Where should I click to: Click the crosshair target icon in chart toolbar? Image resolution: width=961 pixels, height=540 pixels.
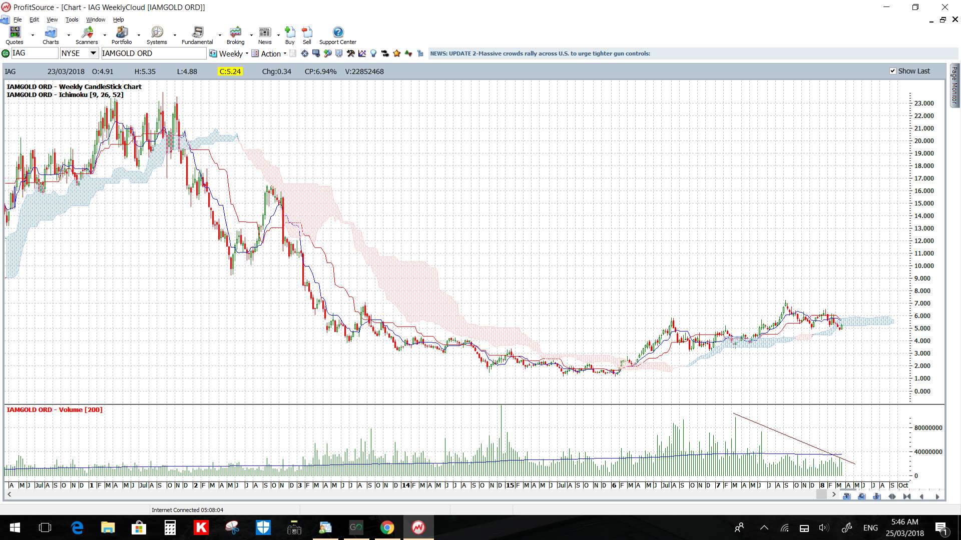pyautogui.click(x=304, y=53)
